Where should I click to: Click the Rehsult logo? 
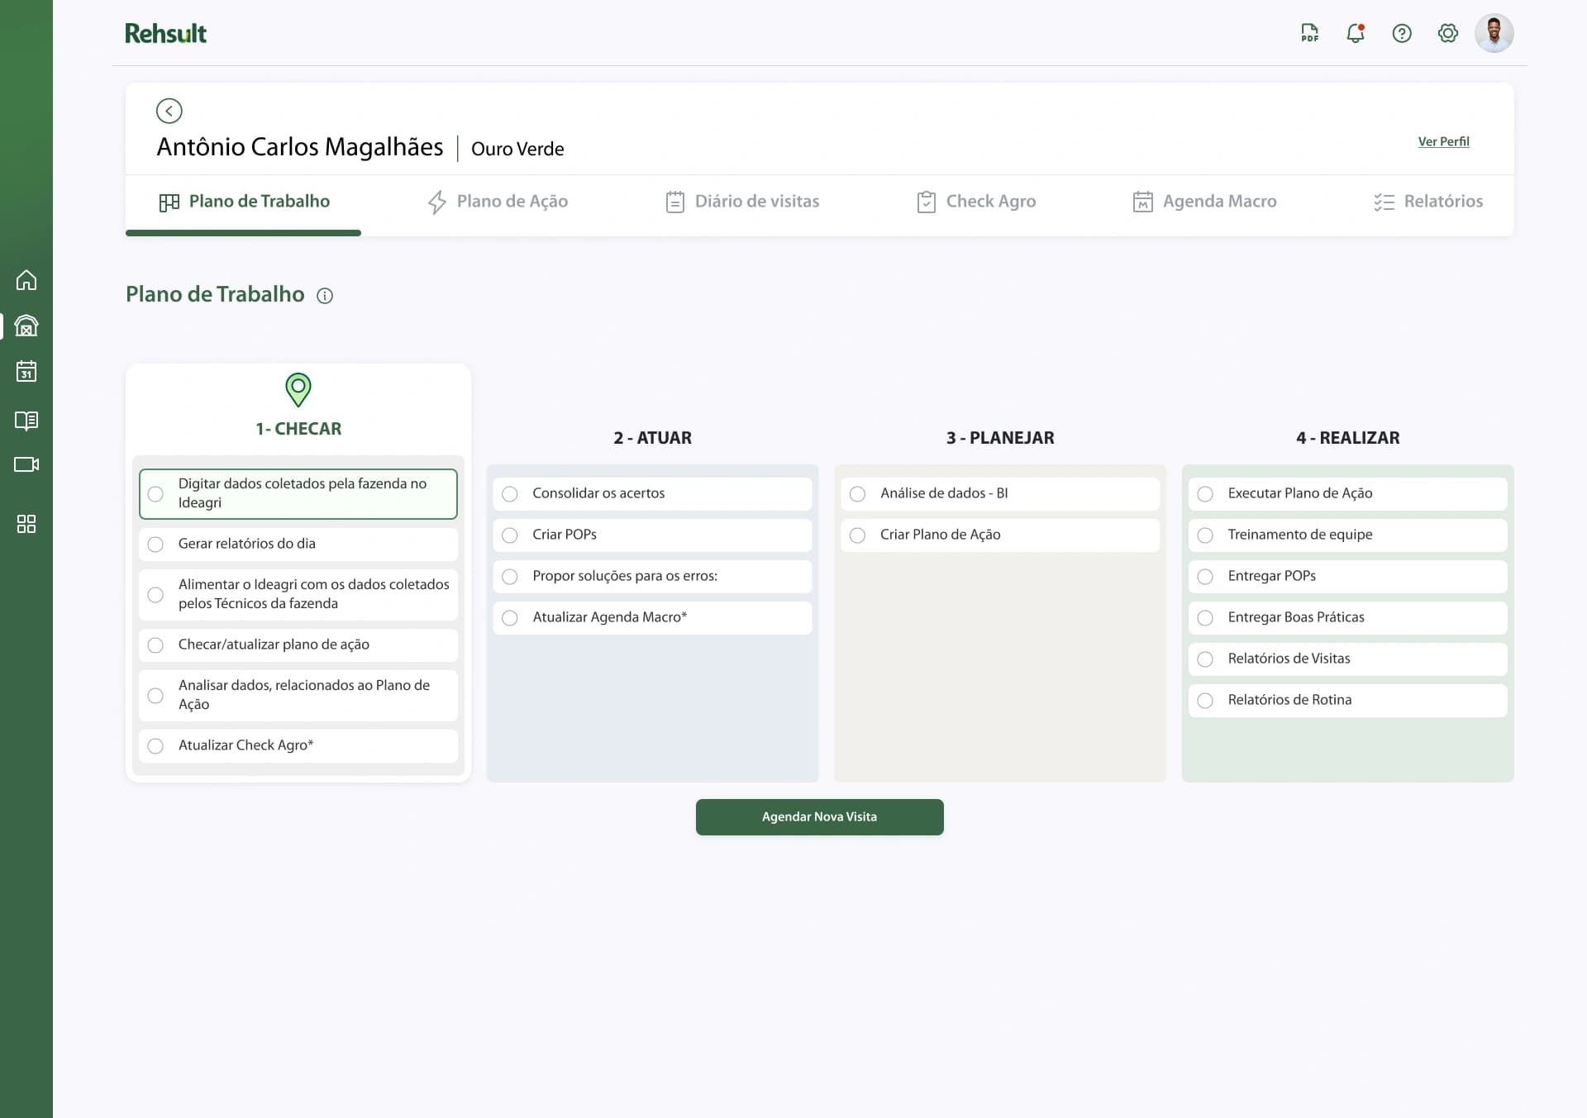[x=165, y=33]
